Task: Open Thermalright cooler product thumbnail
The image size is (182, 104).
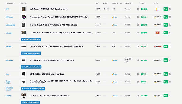Action: pos(24,17)
